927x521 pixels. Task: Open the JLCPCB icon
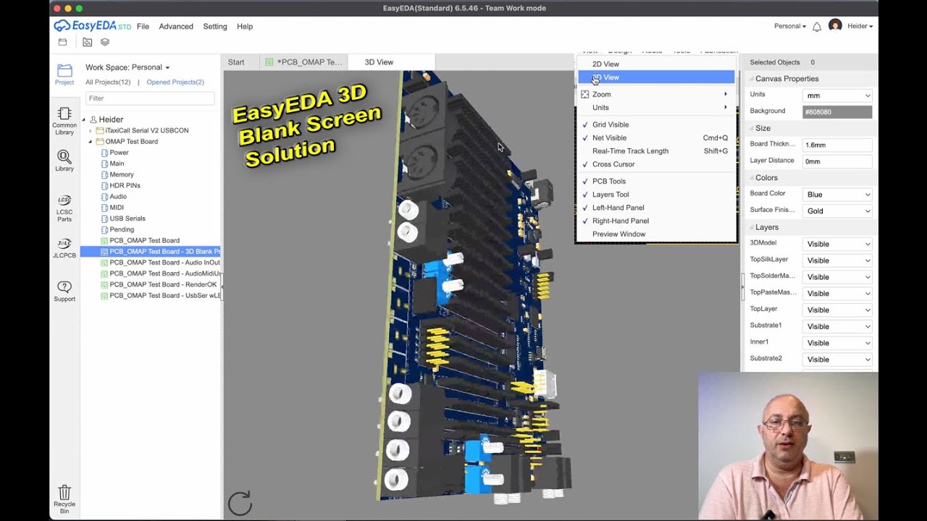64,244
